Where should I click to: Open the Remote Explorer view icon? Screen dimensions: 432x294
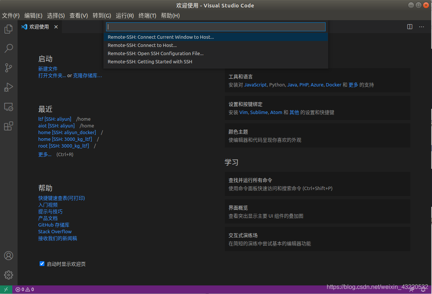pyautogui.click(x=9, y=107)
